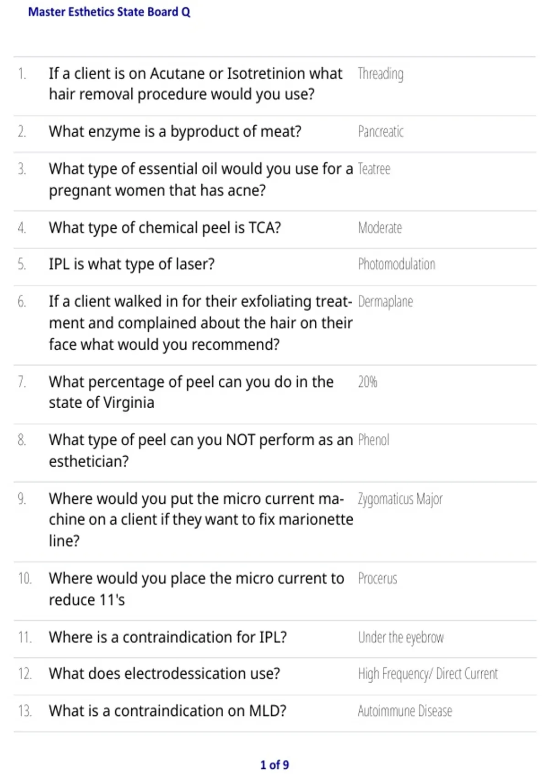Click the Zygomaticus Major answer
This screenshot has width=549, height=778.
pos(400,499)
